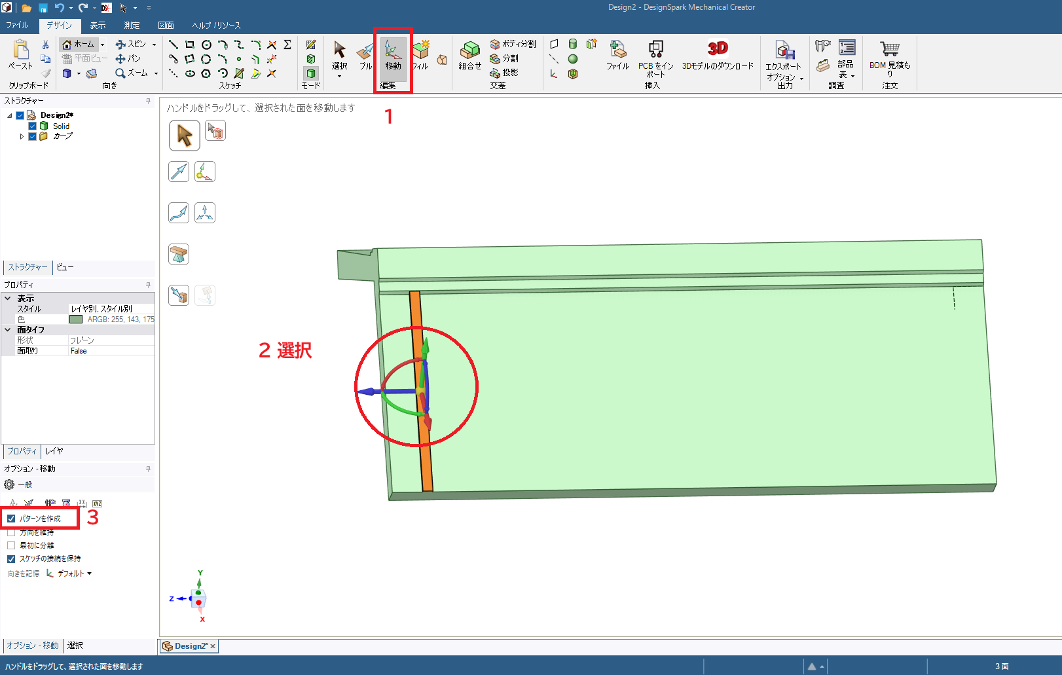The height and width of the screenshot is (675, 1062).
Task: Open the 3Dモデルのダウンロード icon
Action: (718, 48)
